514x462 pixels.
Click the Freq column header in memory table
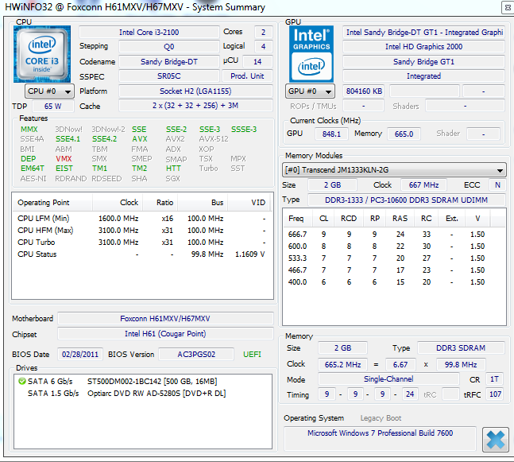point(298,219)
